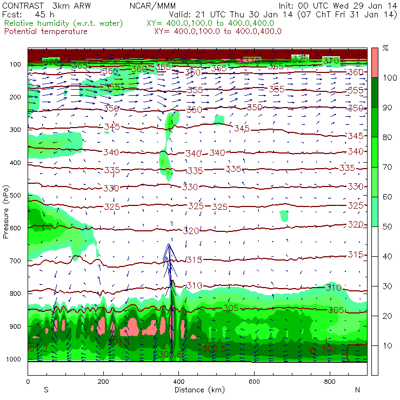Click "(07 ChT Fri 31 Jan 14)" local time
The height and width of the screenshot is (400, 400).
[348, 14]
